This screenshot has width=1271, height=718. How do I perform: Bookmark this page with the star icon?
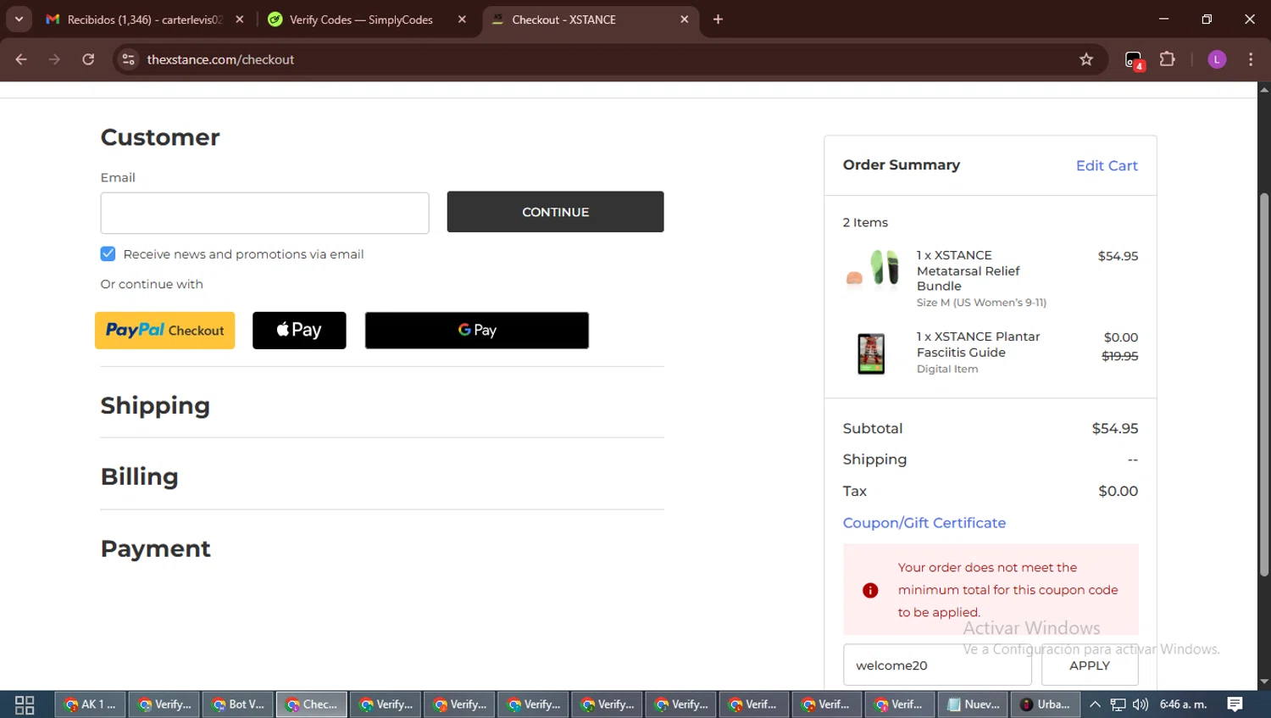1086,59
